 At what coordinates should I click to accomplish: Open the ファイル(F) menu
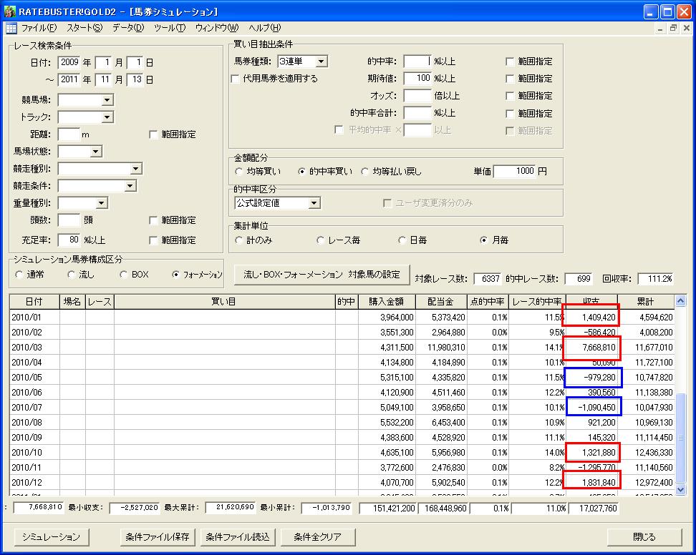[39, 28]
